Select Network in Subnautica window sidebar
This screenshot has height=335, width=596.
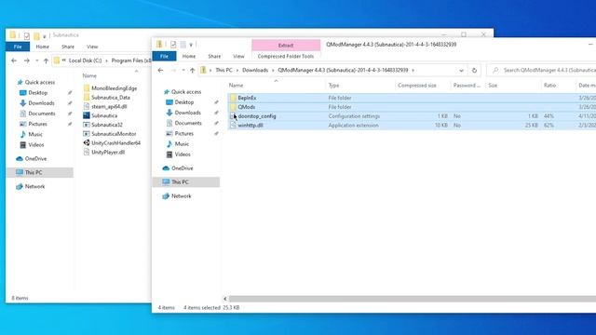click(x=34, y=186)
